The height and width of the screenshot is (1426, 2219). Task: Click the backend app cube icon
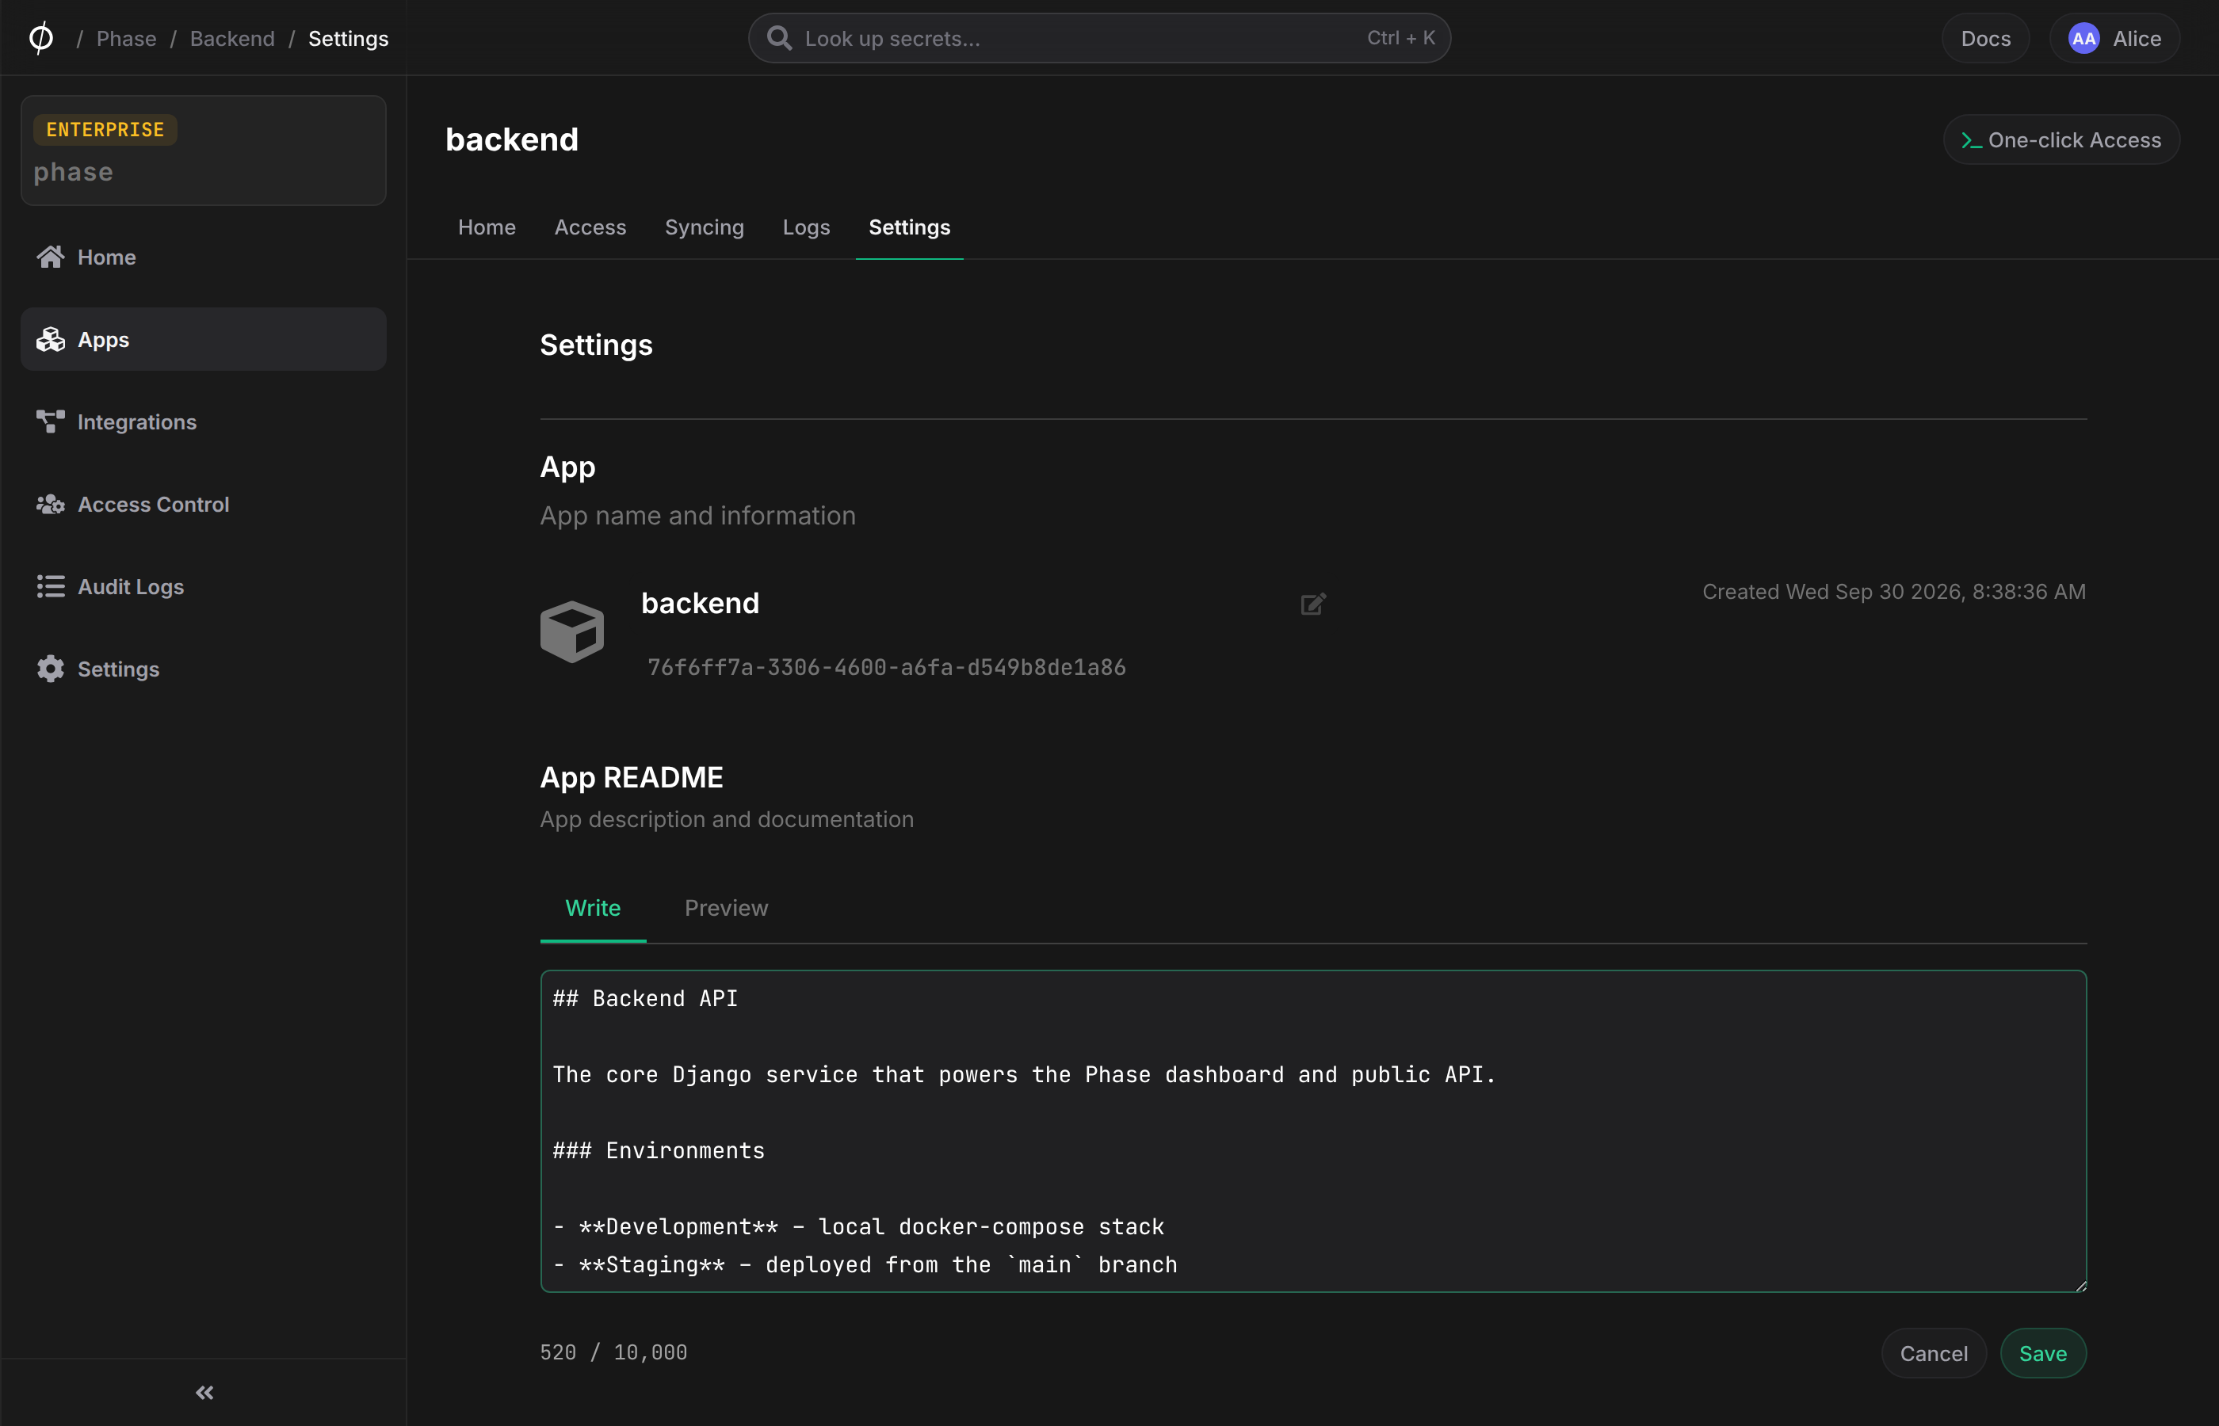tap(571, 631)
